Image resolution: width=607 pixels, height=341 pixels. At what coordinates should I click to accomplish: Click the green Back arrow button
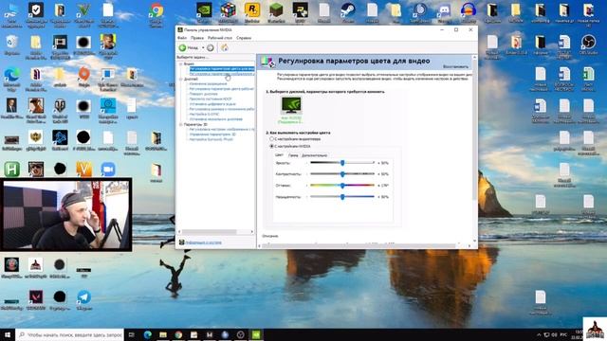point(182,47)
